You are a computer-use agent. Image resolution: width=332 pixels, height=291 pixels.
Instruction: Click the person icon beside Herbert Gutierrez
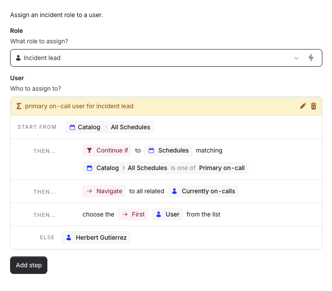(69, 238)
